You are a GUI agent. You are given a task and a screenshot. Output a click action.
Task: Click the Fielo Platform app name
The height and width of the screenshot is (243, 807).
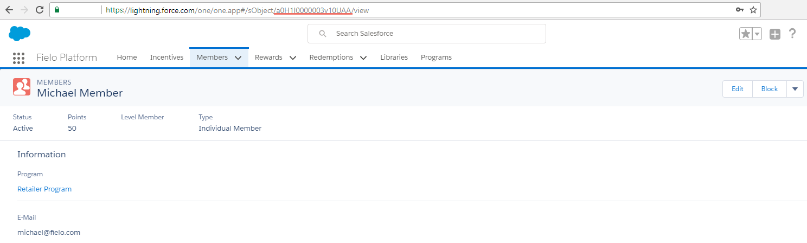click(x=67, y=57)
